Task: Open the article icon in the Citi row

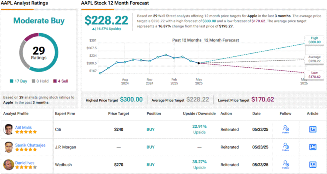Action: click(313, 129)
